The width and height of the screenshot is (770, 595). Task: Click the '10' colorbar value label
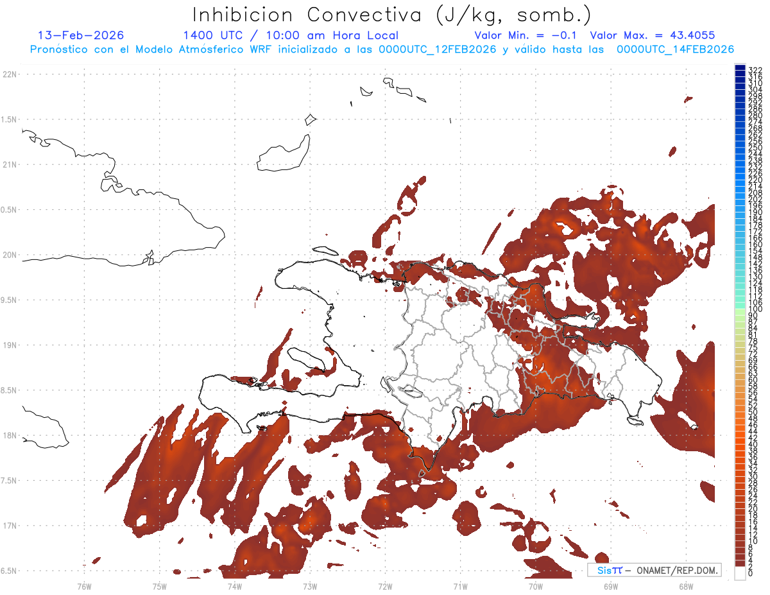pos(753,541)
